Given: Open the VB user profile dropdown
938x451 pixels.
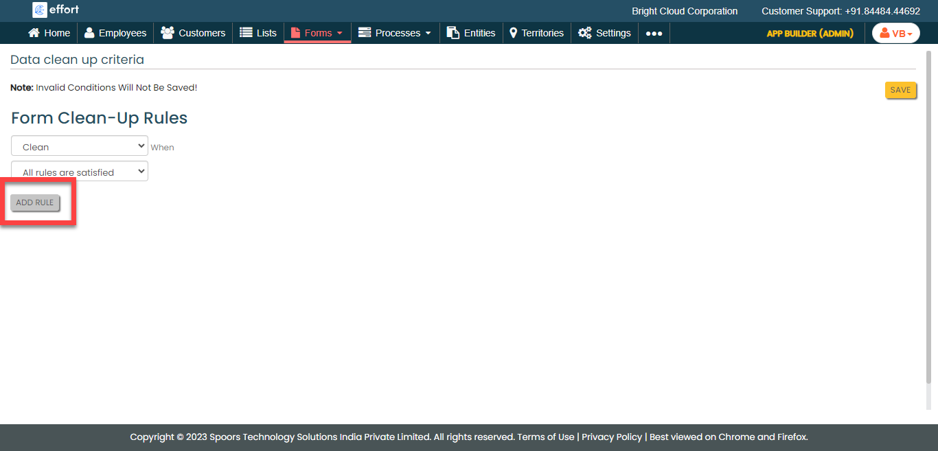Looking at the screenshot, I should tap(895, 33).
